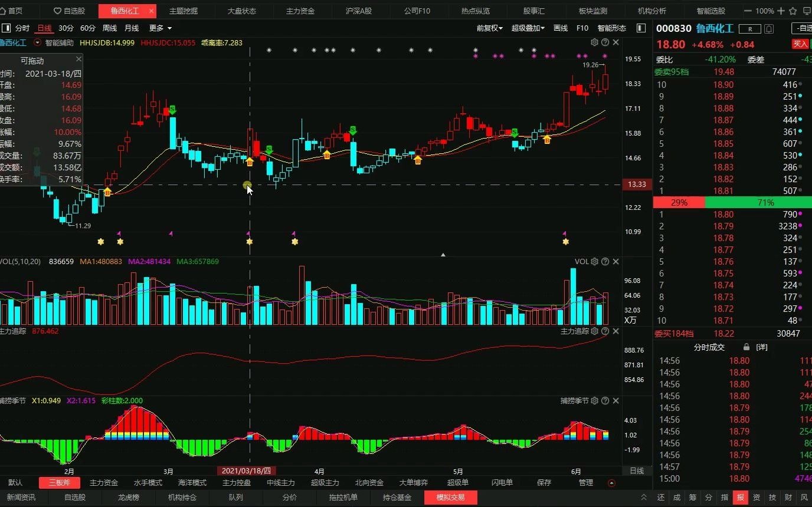The height and width of the screenshot is (507, 812).
Task: Open the 智能选股 top tab
Action: pyautogui.click(x=711, y=11)
